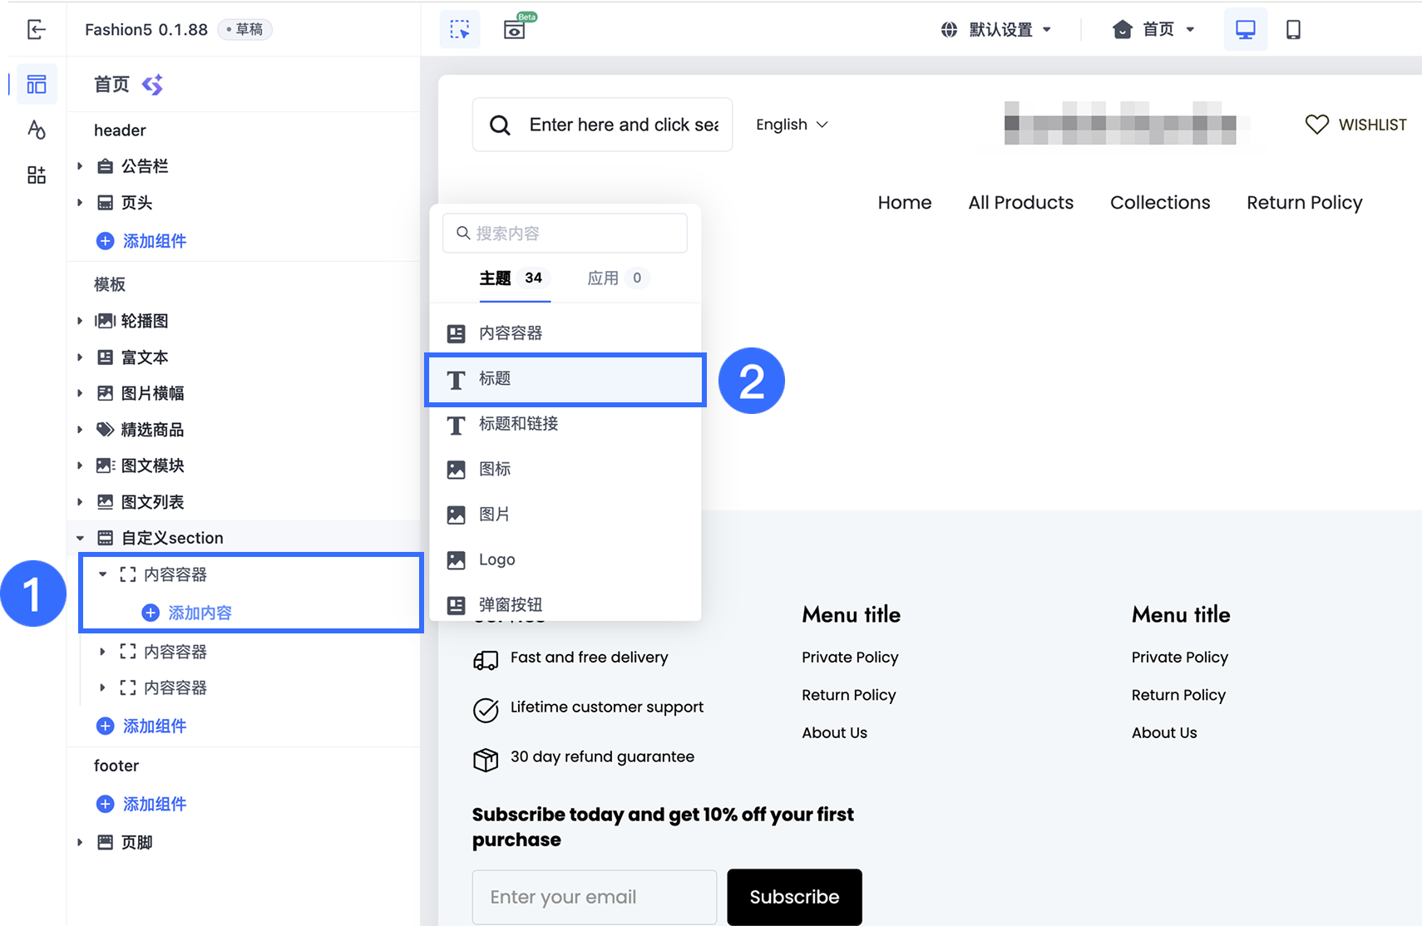
Task: Switch to the 应用 tab
Action: 616,278
